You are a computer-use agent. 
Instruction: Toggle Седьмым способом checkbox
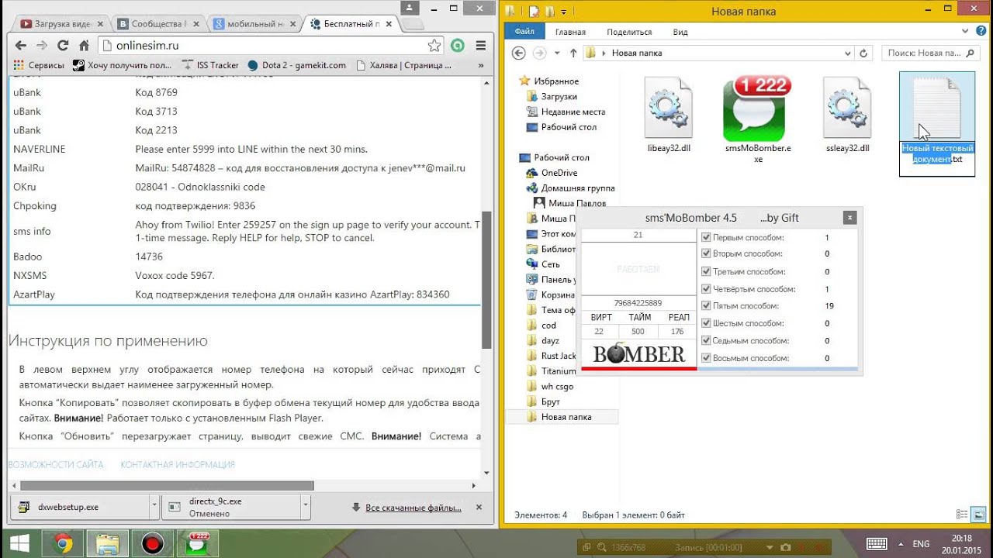[706, 340]
